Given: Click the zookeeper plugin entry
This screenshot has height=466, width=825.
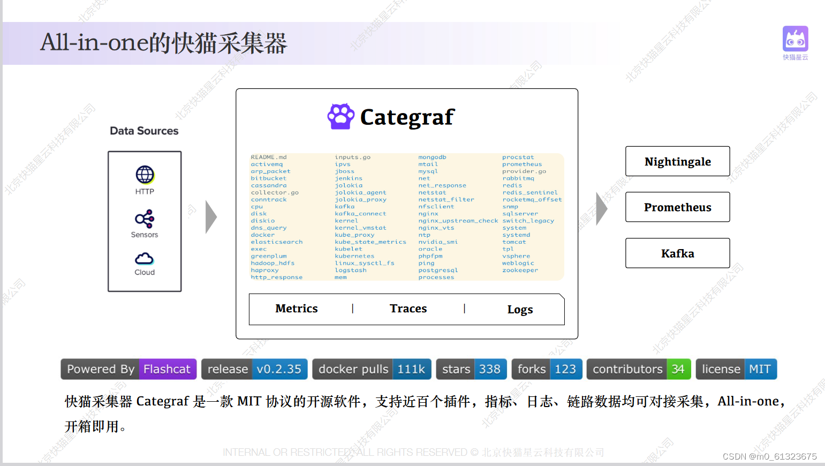Looking at the screenshot, I should click(520, 270).
